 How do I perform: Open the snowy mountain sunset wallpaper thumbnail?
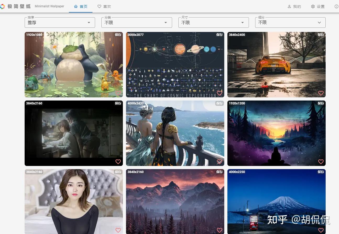click(175, 202)
